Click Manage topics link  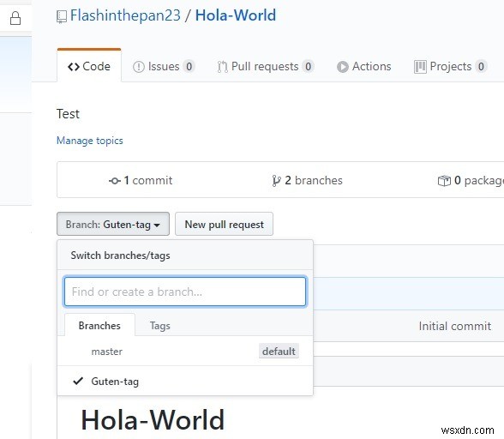coord(90,141)
